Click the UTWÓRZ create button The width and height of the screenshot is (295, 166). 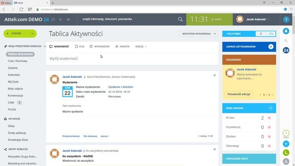click(16, 34)
